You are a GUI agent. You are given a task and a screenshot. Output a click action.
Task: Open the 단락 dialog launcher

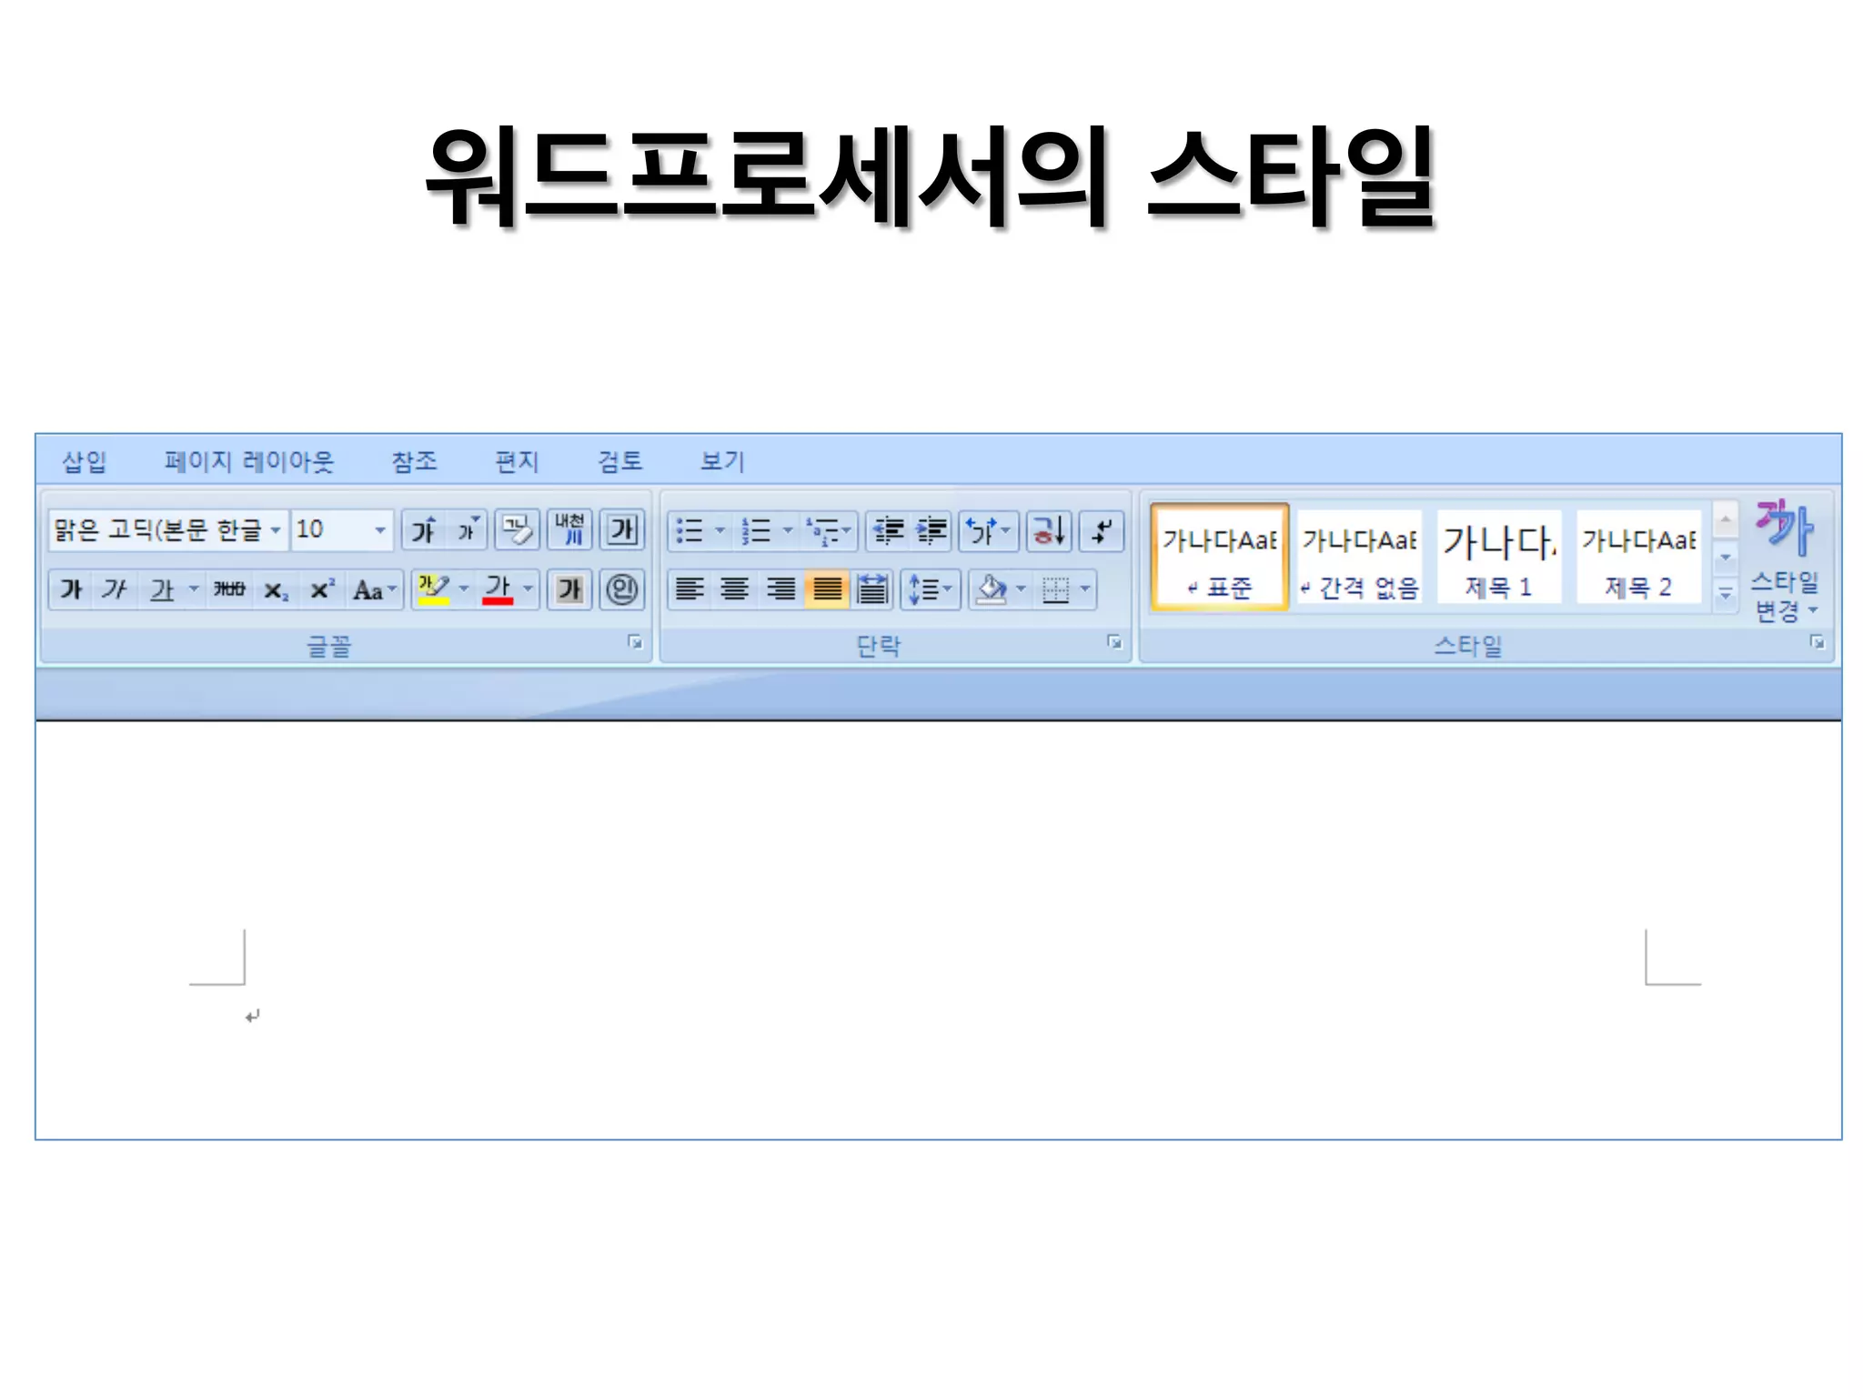1114,642
